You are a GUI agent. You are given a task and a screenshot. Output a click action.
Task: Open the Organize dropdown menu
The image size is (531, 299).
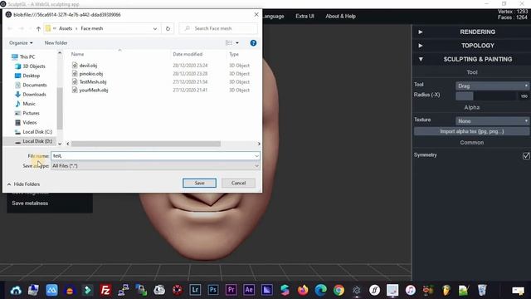(21, 42)
